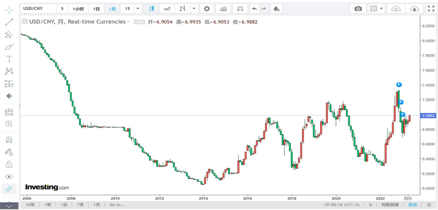
Task: Open the measurement tools icon in left sidebar
Action: coord(9,83)
